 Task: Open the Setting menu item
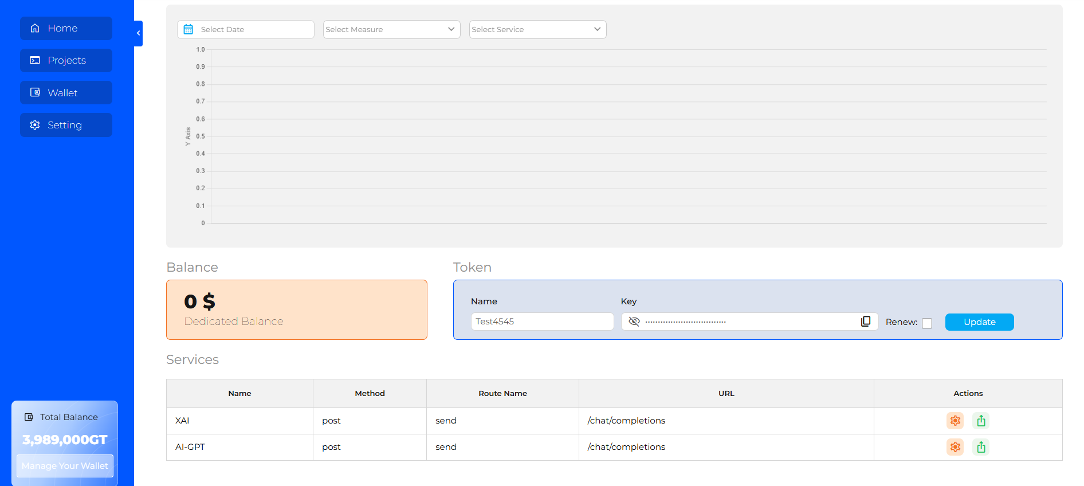pos(66,125)
